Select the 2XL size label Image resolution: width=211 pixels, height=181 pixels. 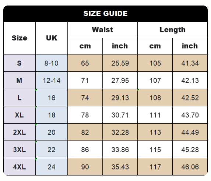20,132
